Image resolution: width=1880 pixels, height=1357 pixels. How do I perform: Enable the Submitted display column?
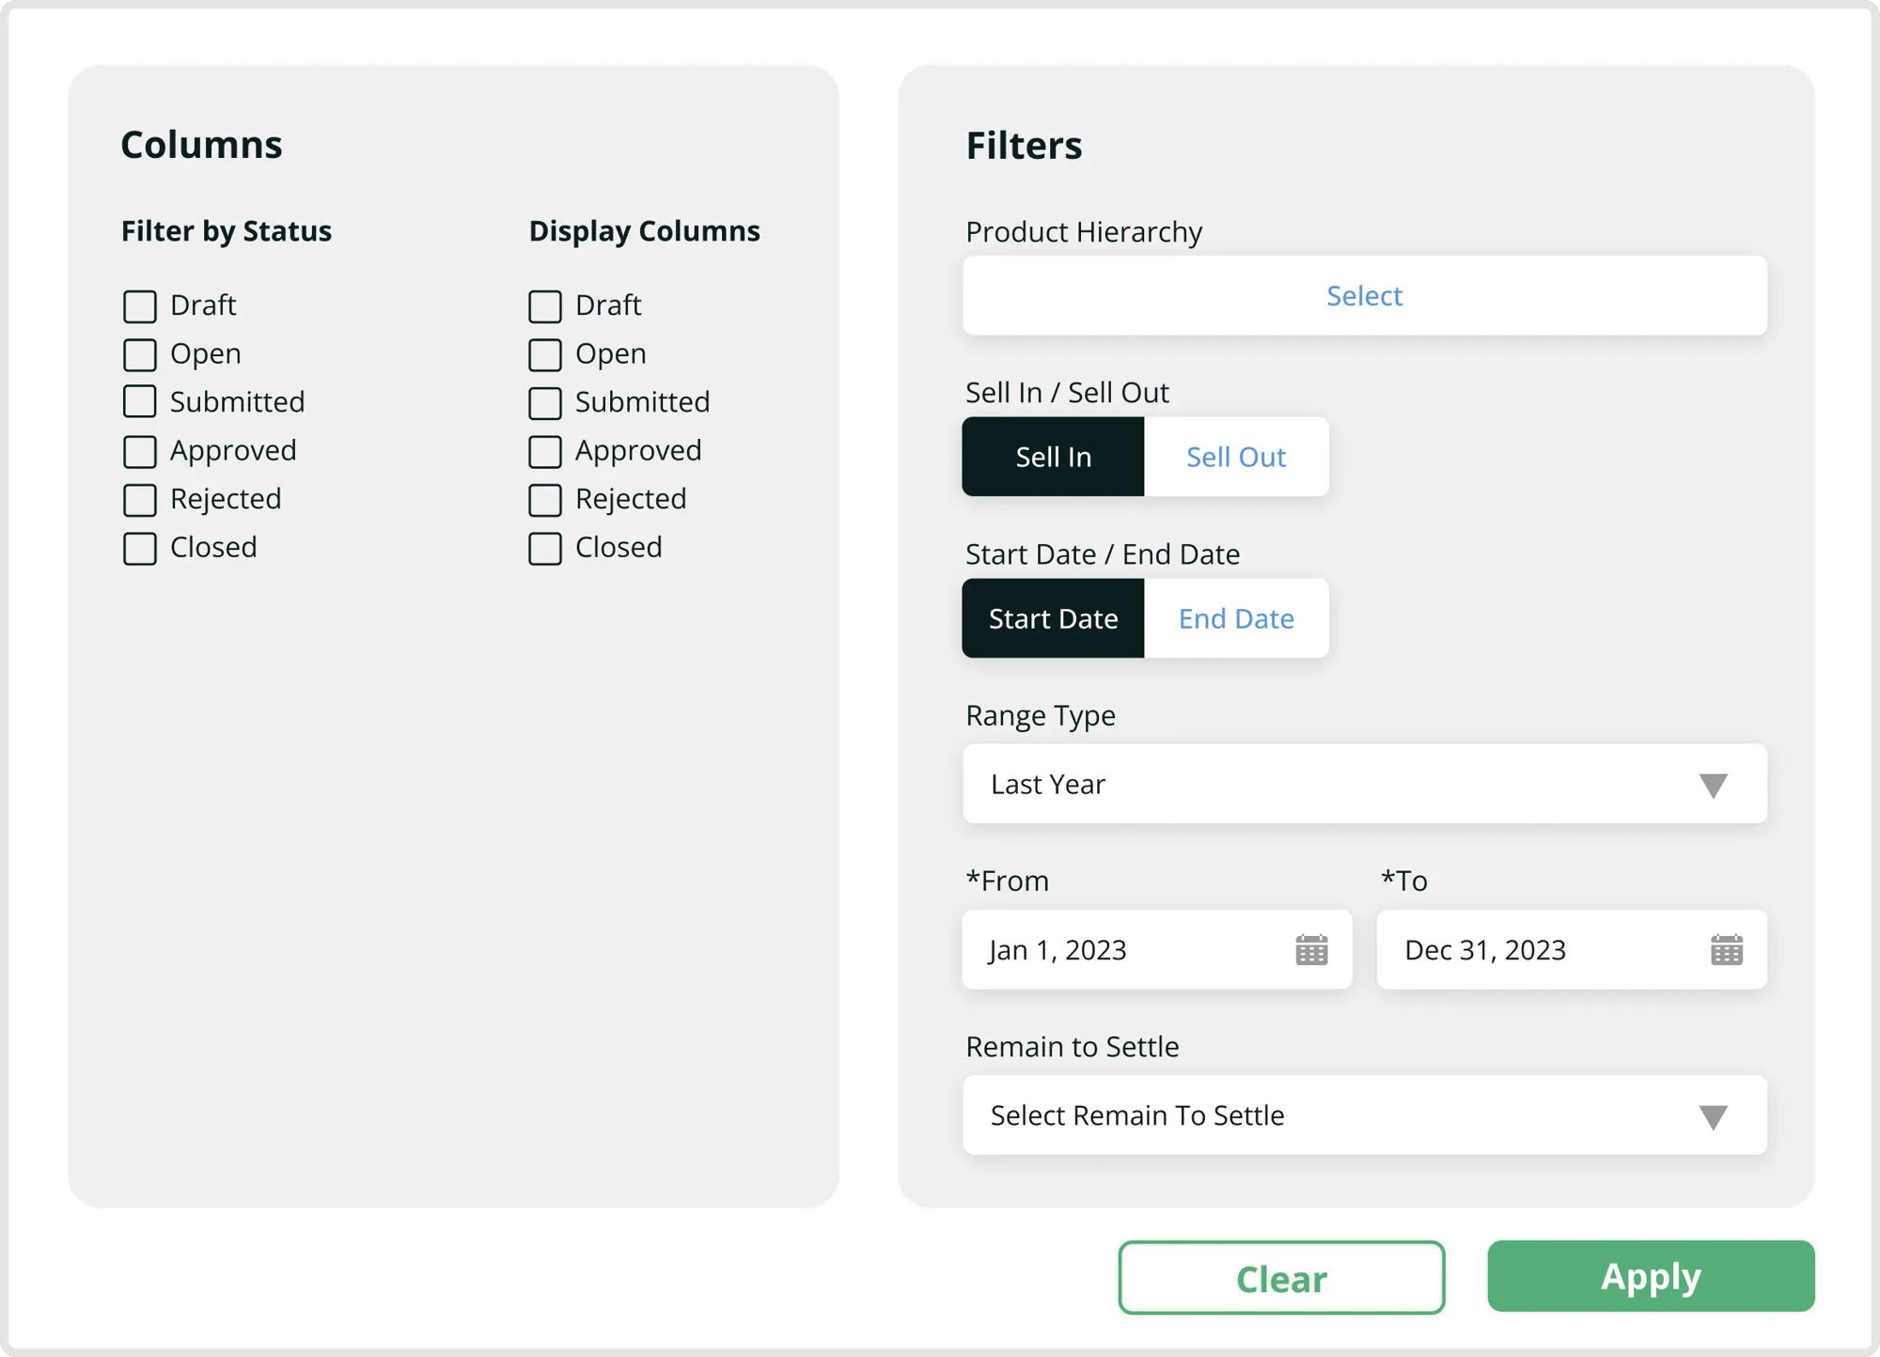[x=544, y=402]
